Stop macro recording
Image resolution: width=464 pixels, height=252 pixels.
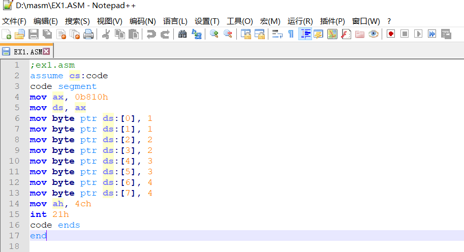(x=405, y=35)
